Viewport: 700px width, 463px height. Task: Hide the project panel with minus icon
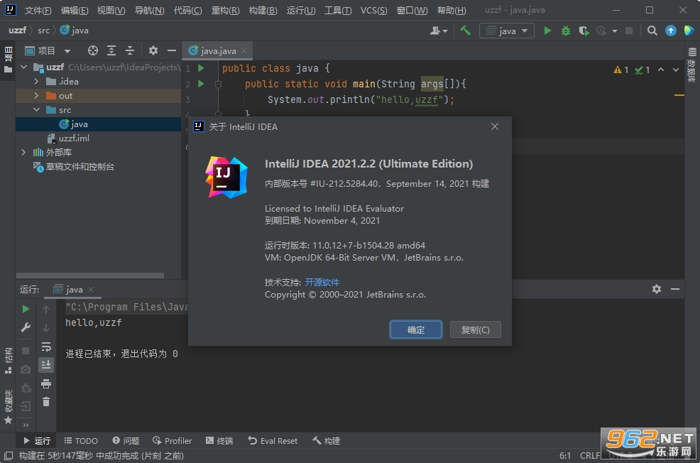tap(171, 50)
